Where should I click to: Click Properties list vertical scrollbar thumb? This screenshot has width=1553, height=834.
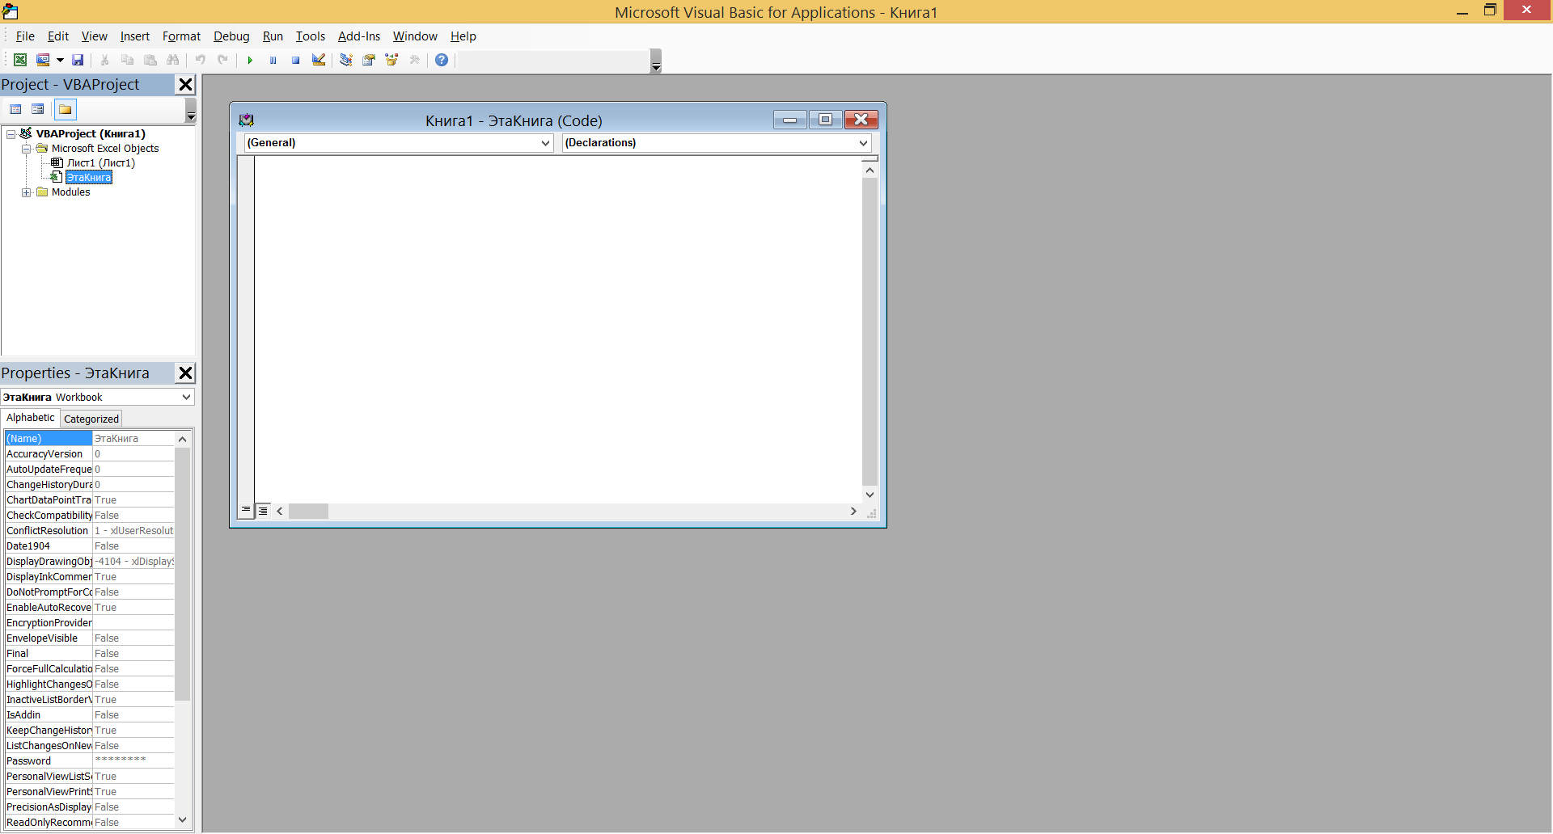(x=182, y=573)
